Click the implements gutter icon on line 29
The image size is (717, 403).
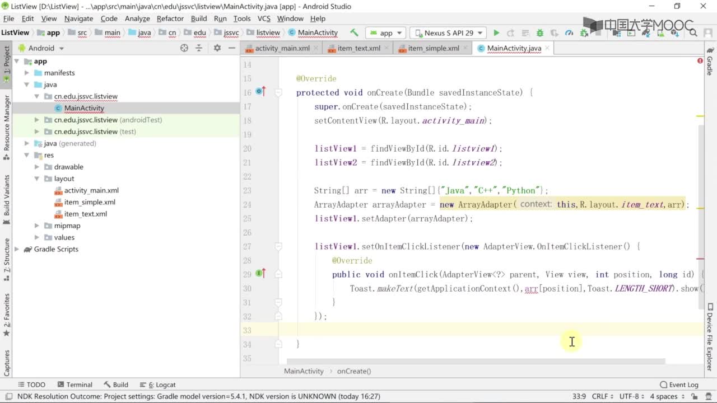[260, 273]
